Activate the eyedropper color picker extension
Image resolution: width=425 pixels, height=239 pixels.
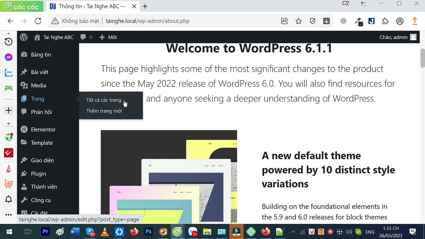(358, 21)
